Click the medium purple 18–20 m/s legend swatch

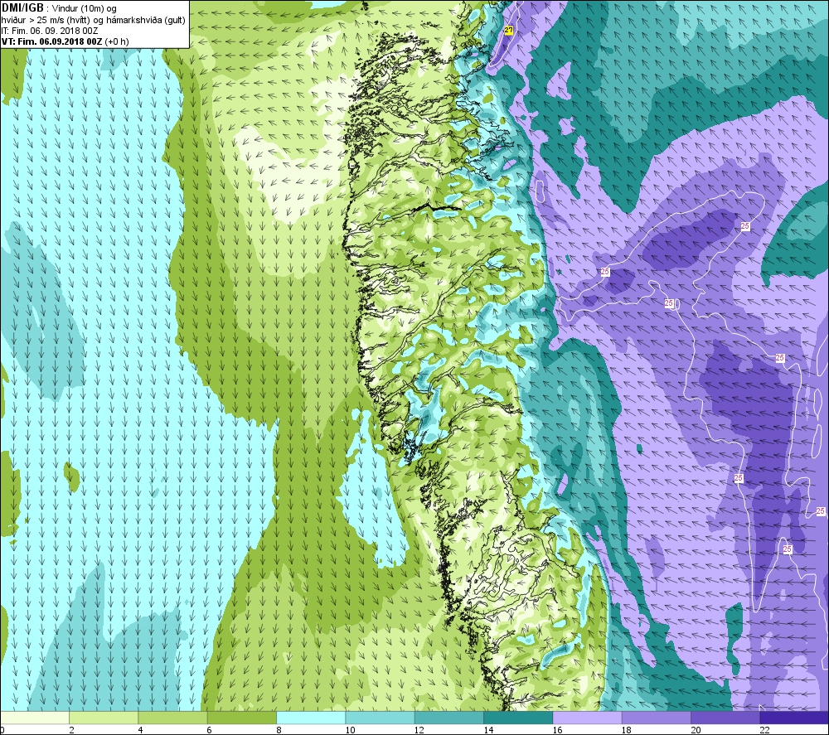click(x=656, y=717)
